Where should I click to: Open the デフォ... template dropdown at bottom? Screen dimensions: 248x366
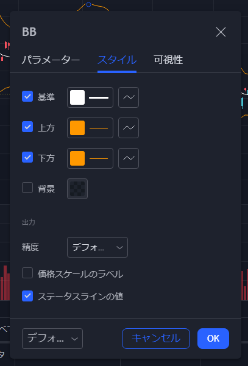tap(52, 339)
